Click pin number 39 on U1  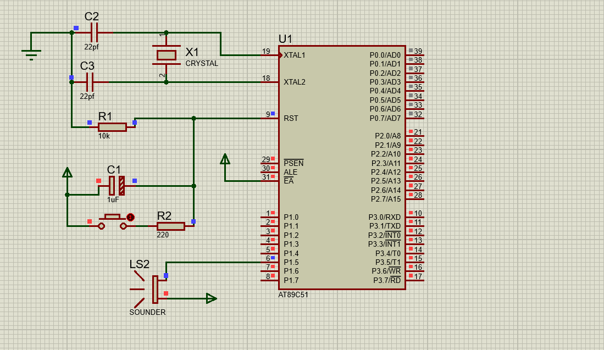418,51
